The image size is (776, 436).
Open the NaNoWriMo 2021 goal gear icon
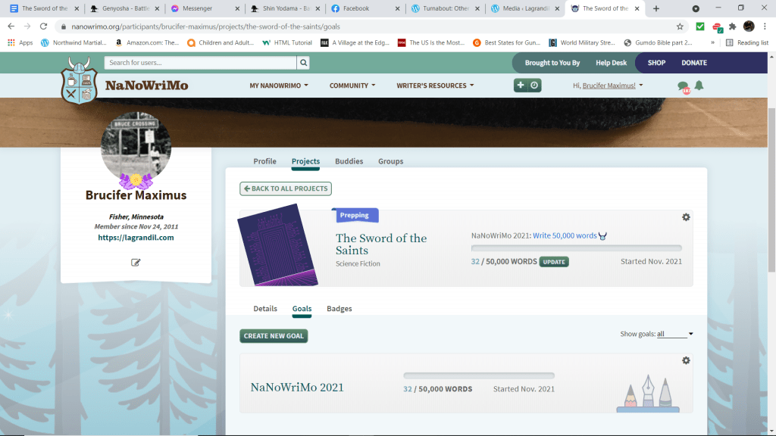click(x=686, y=360)
